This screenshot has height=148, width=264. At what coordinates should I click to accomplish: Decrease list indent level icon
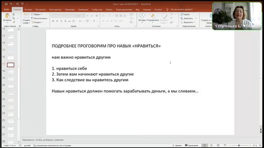tap(116, 16)
